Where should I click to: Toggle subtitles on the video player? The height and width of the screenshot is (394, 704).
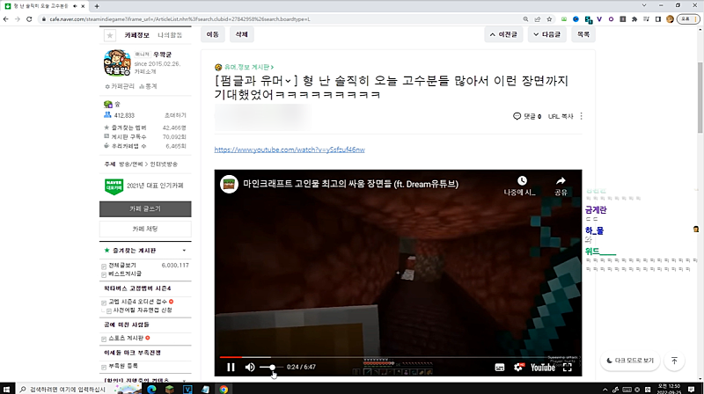tap(499, 367)
